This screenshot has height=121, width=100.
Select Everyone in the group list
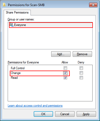51,25
